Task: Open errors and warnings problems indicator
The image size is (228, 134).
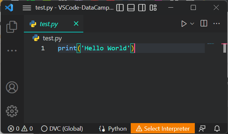Action: (20, 129)
